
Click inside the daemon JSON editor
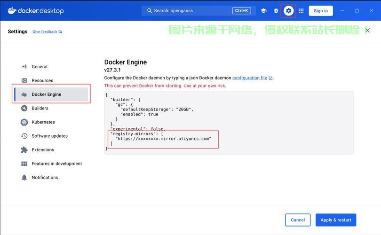point(229,123)
